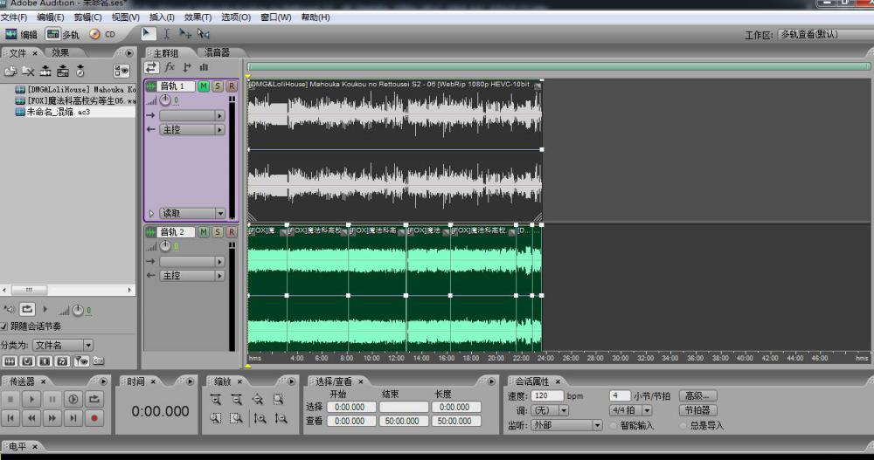The image size is (874, 460).
Task: Select file 未命名_混缩.ac3
Action: (58, 112)
